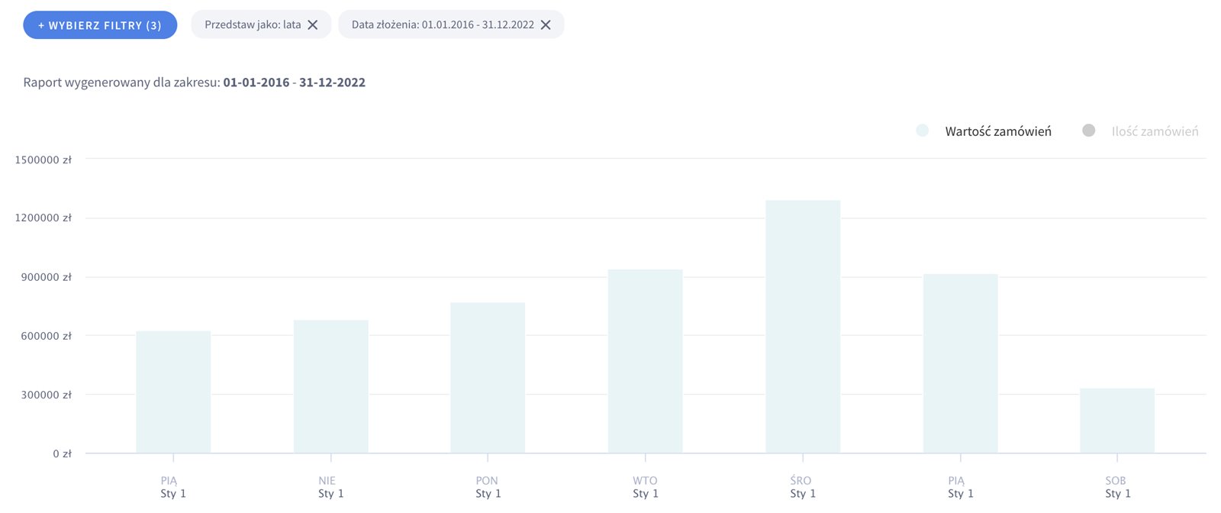
Task: Remove the 'Przedstaw jako: lata' filter via its X
Action: pyautogui.click(x=313, y=25)
